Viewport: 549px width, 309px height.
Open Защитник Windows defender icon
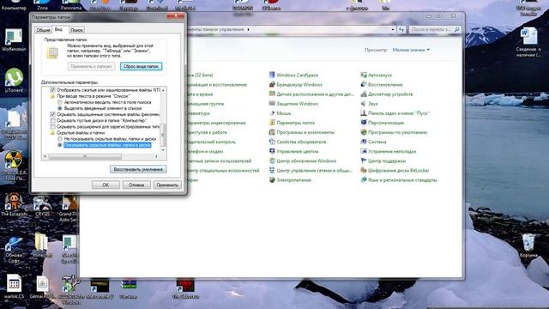[x=272, y=103]
